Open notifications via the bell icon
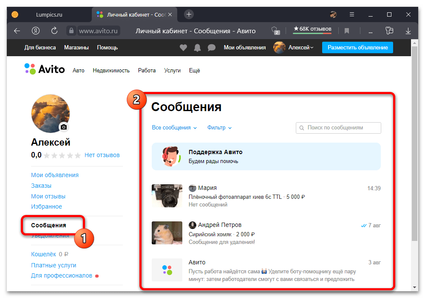The width and height of the screenshot is (425, 298). [x=197, y=48]
